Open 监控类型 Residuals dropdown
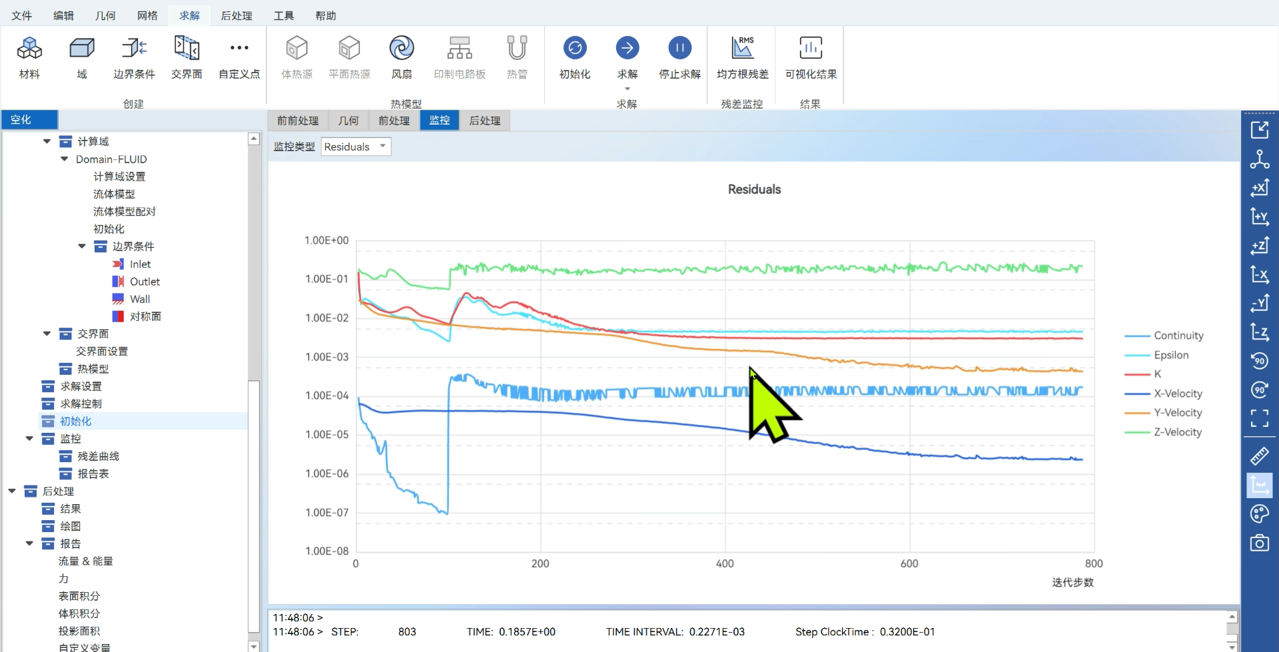1279x652 pixels. (356, 147)
